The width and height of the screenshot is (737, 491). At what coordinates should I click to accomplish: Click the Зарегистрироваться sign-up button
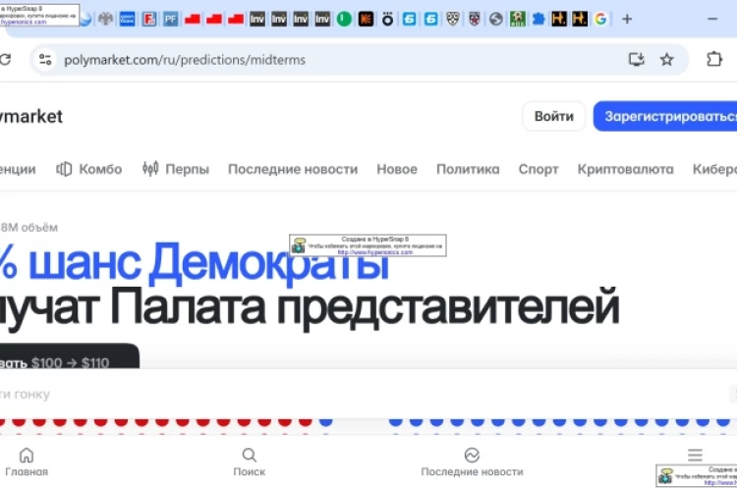tap(665, 116)
